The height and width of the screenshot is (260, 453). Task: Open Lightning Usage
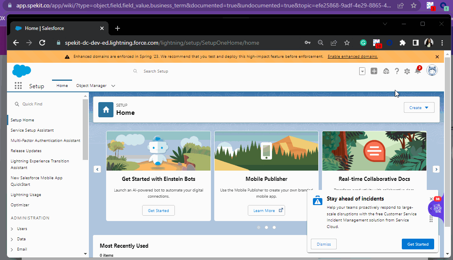[x=26, y=195]
